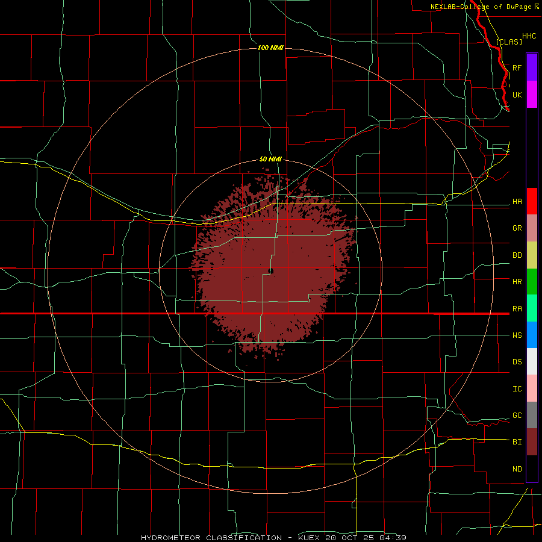Viewport: 542px width, 542px height.
Task: Click the GC legend label
Action: coord(517,416)
